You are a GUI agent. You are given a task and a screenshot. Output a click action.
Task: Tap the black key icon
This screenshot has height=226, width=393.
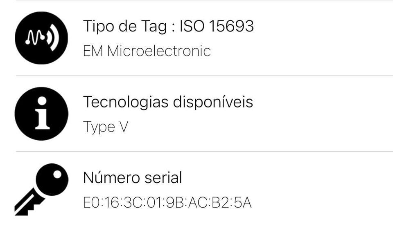[41, 190]
